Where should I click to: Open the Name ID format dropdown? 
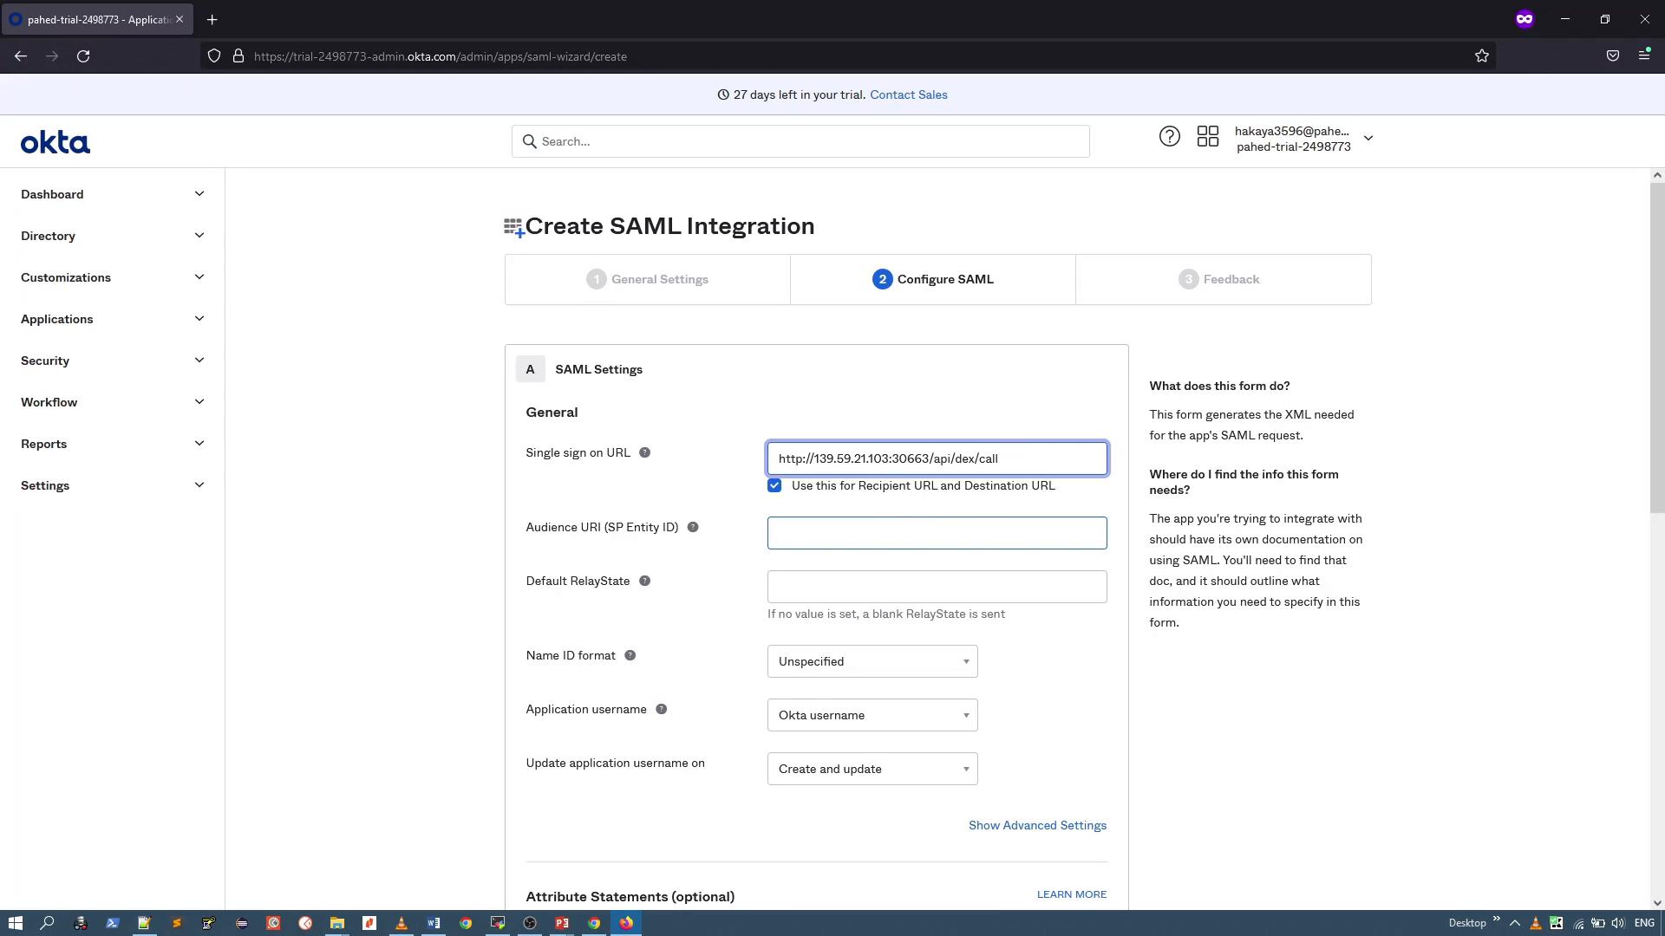(x=872, y=661)
